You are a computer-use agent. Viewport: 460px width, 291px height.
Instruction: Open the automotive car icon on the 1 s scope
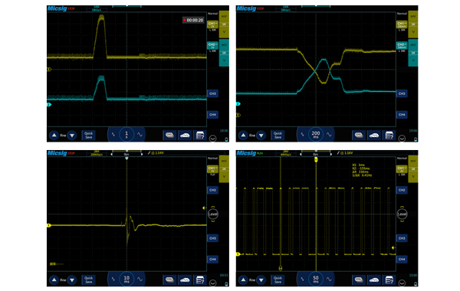point(185,135)
